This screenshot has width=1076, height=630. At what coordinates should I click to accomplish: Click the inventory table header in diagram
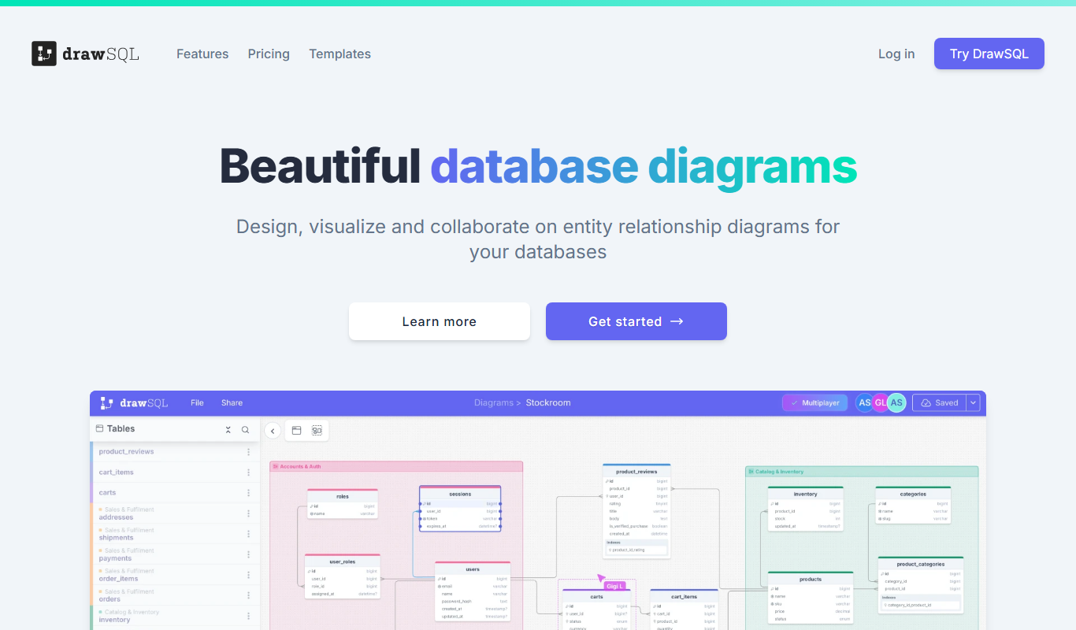(806, 494)
